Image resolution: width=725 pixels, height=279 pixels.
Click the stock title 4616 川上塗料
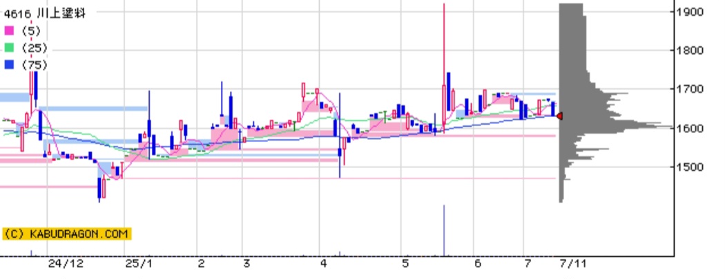pos(44,13)
